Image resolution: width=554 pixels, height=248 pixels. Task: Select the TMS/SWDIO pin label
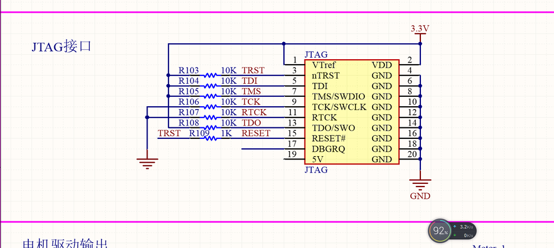click(x=338, y=96)
